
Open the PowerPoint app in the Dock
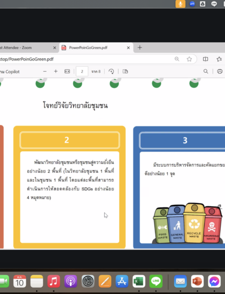pos(197,281)
